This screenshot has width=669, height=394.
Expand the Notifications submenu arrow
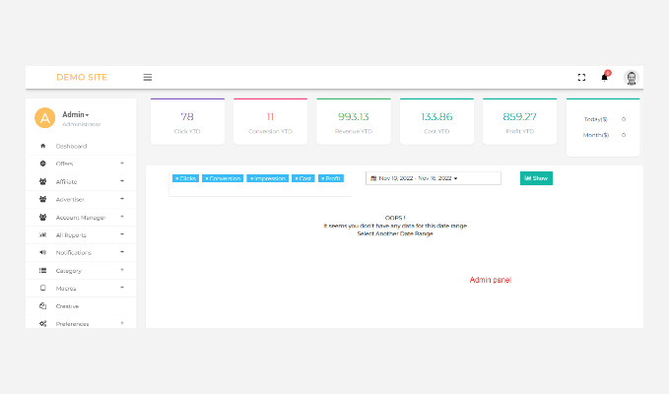point(122,252)
